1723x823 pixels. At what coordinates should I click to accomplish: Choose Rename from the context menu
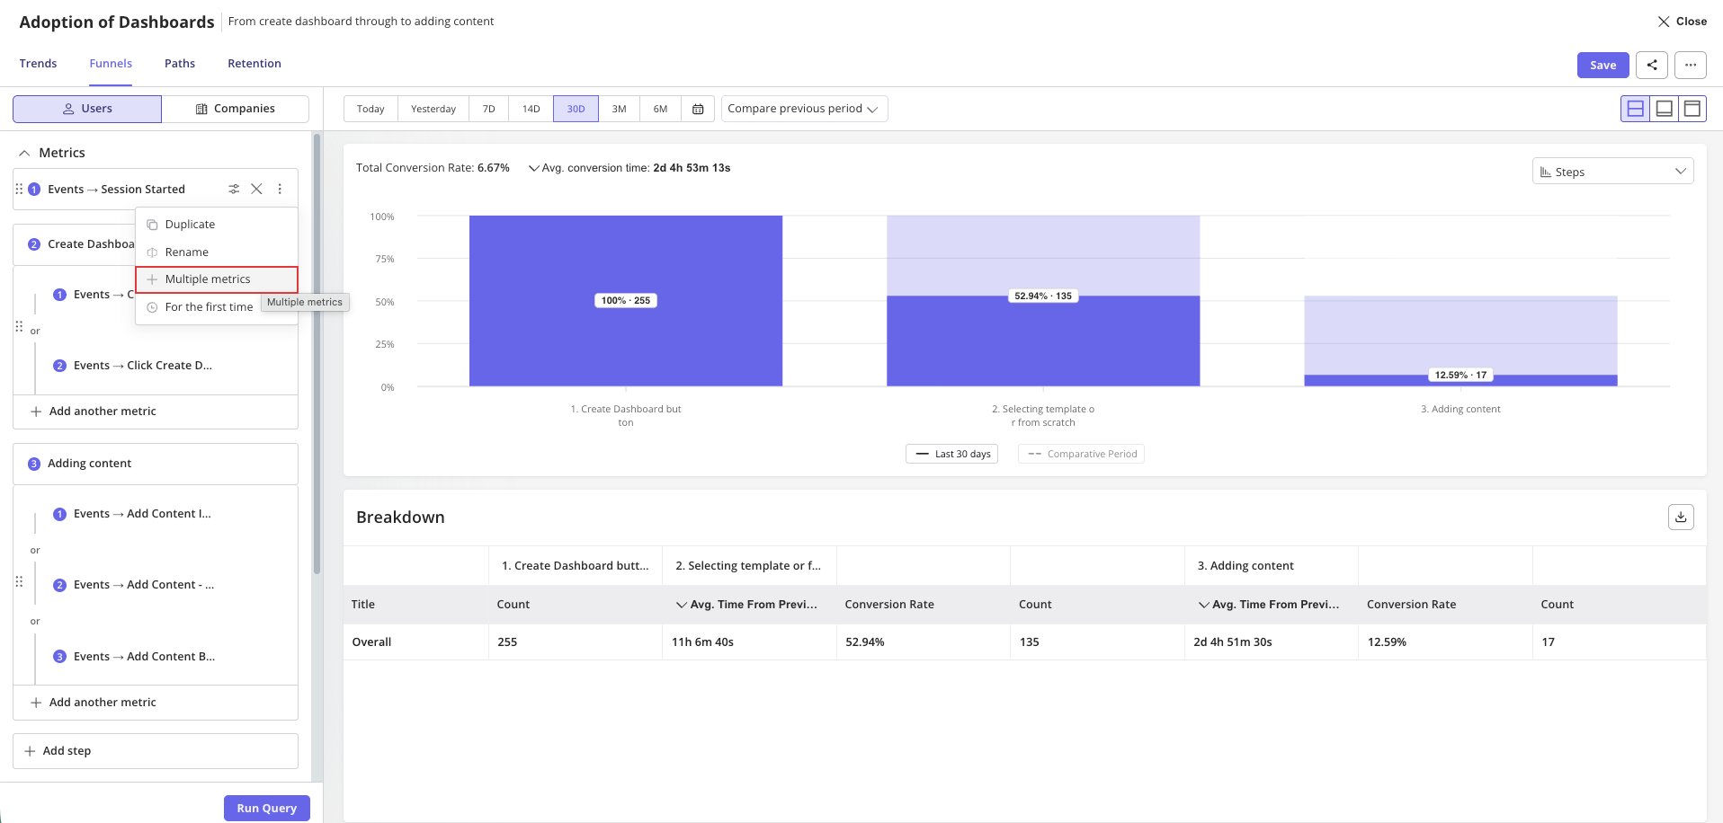tap(216, 252)
